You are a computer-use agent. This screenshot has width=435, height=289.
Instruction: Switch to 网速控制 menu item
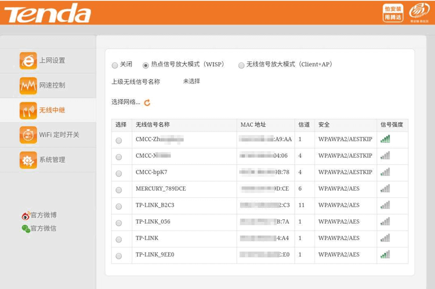click(52, 86)
